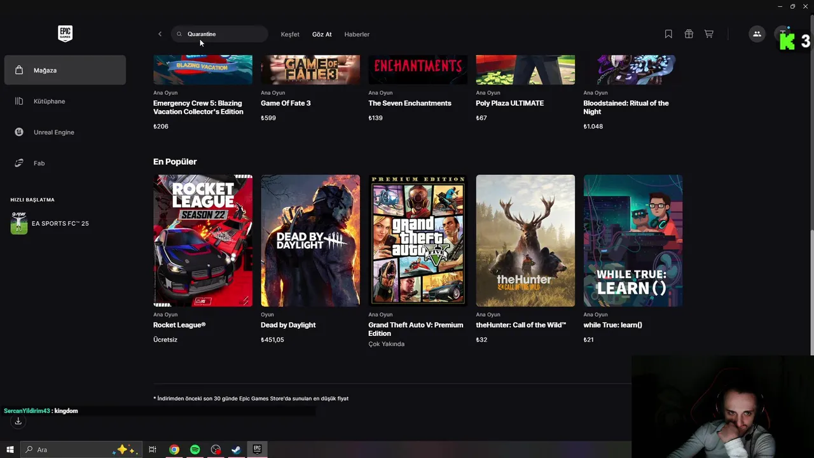Image resolution: width=814 pixels, height=458 pixels.
Task: Launch EA SPORTS FC 25 quick start
Action: pos(65,223)
